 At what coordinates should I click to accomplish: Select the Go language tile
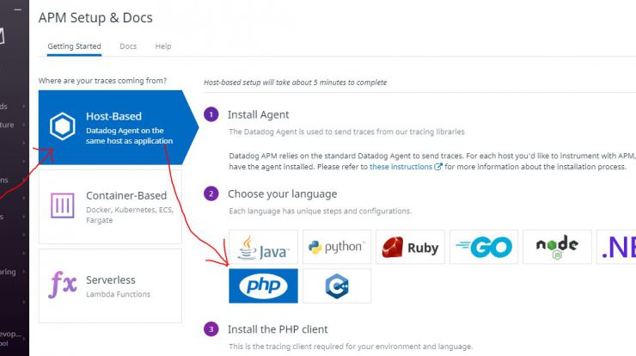pos(484,247)
